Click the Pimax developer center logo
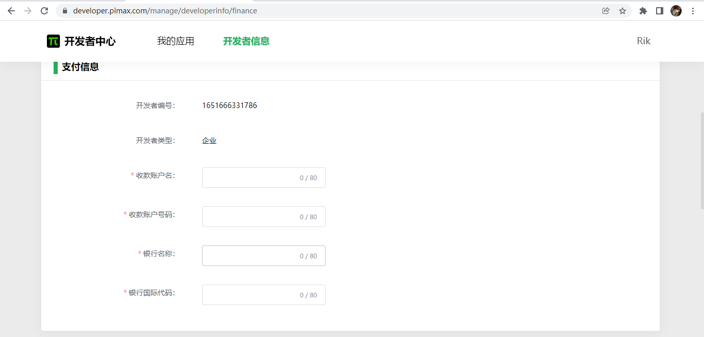 [53, 41]
